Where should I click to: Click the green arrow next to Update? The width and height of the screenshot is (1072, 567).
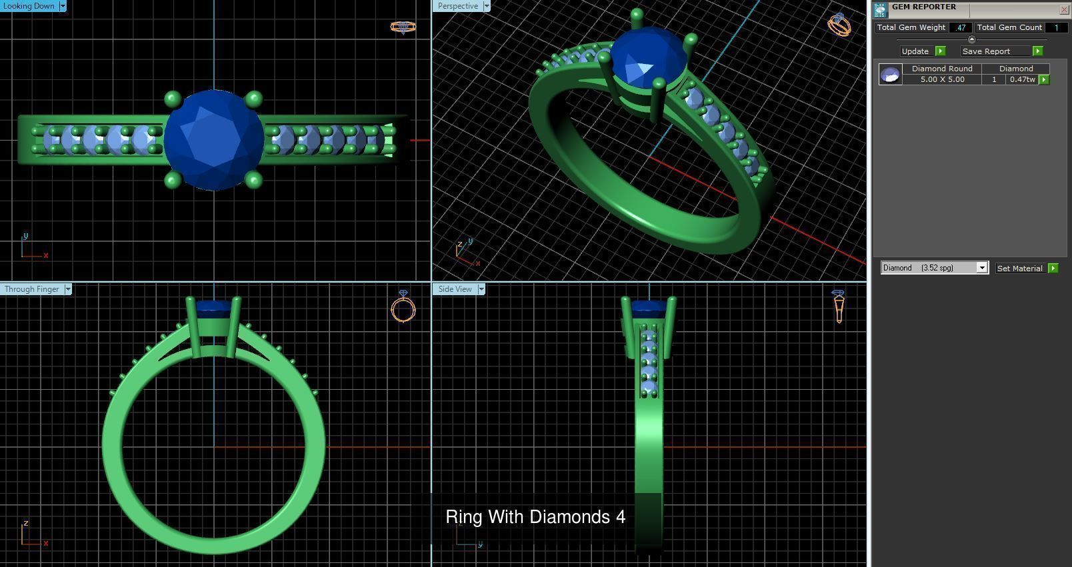tap(940, 51)
